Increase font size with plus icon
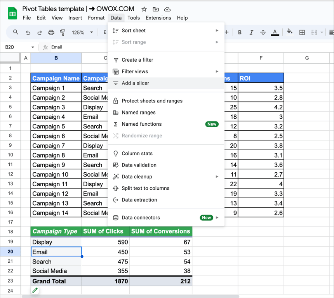This screenshot has width=334, height=298. coord(227,32)
